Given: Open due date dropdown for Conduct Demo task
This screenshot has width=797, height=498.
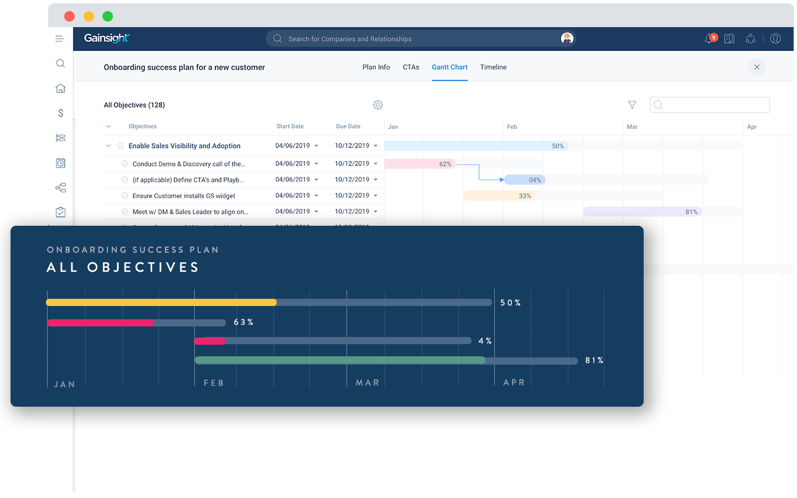Looking at the screenshot, I should point(375,164).
